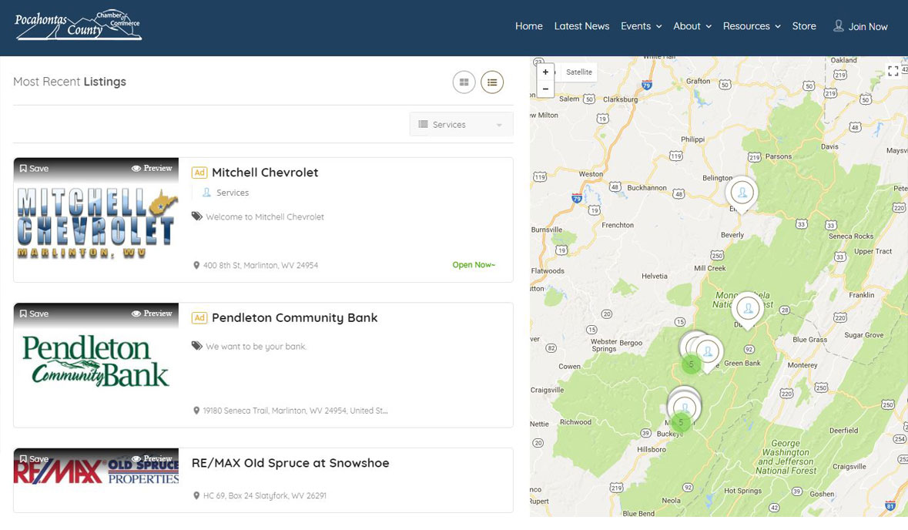Click address HC 69, Box 24 Slatyfork
Image resolution: width=908 pixels, height=530 pixels.
(x=265, y=496)
